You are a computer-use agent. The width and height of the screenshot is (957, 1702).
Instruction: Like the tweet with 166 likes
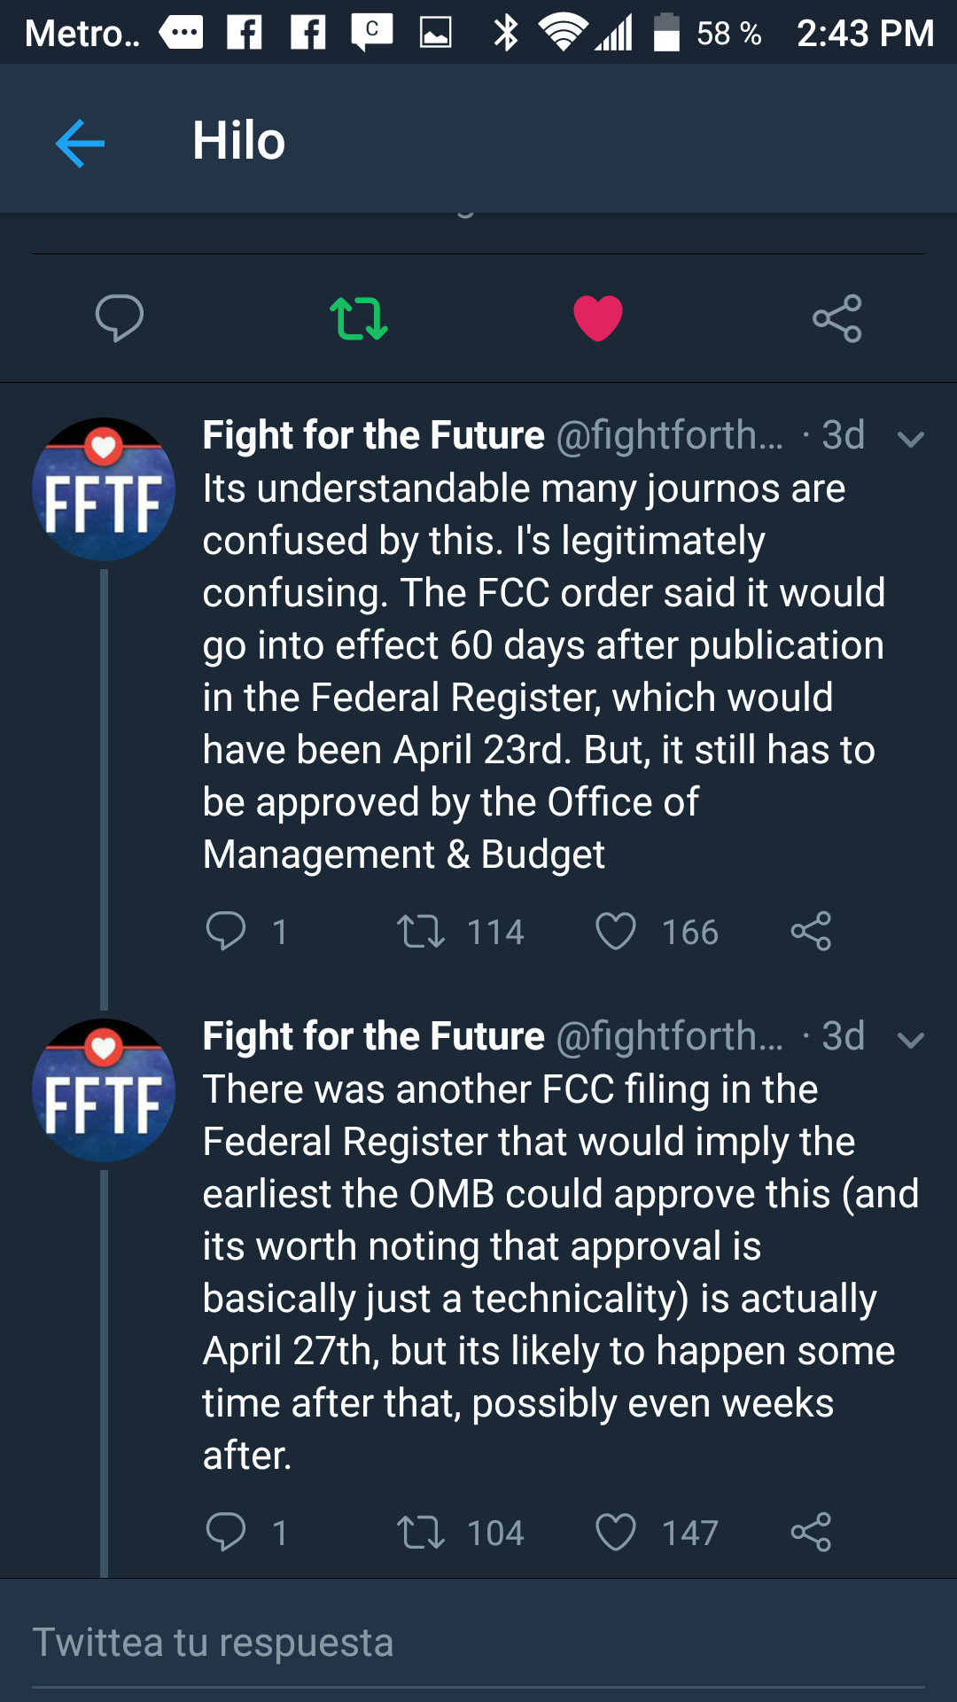616,932
